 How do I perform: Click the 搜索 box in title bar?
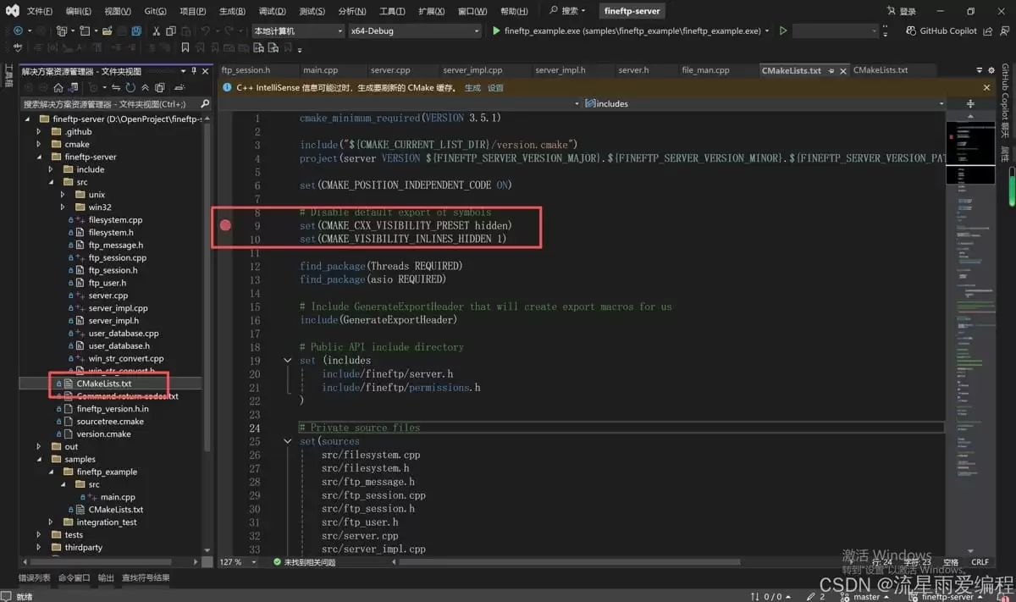coord(568,11)
